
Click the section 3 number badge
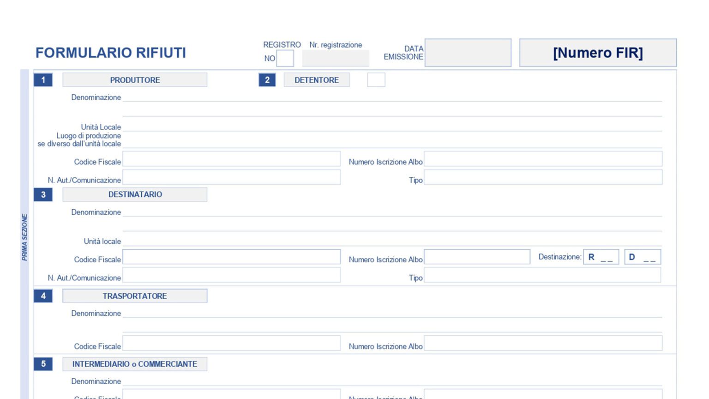tap(43, 194)
